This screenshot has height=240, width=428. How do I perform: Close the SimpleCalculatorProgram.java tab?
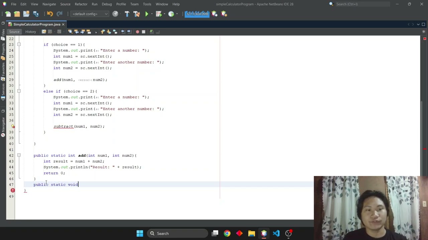click(x=63, y=24)
